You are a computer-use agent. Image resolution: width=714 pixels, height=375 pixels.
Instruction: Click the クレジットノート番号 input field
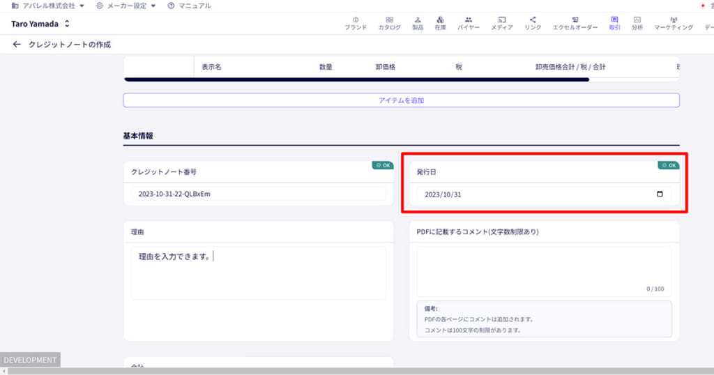click(258, 194)
